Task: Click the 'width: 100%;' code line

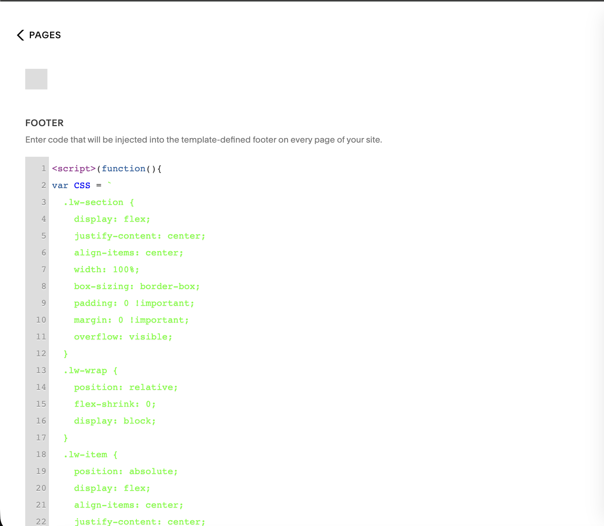Action: tap(107, 269)
